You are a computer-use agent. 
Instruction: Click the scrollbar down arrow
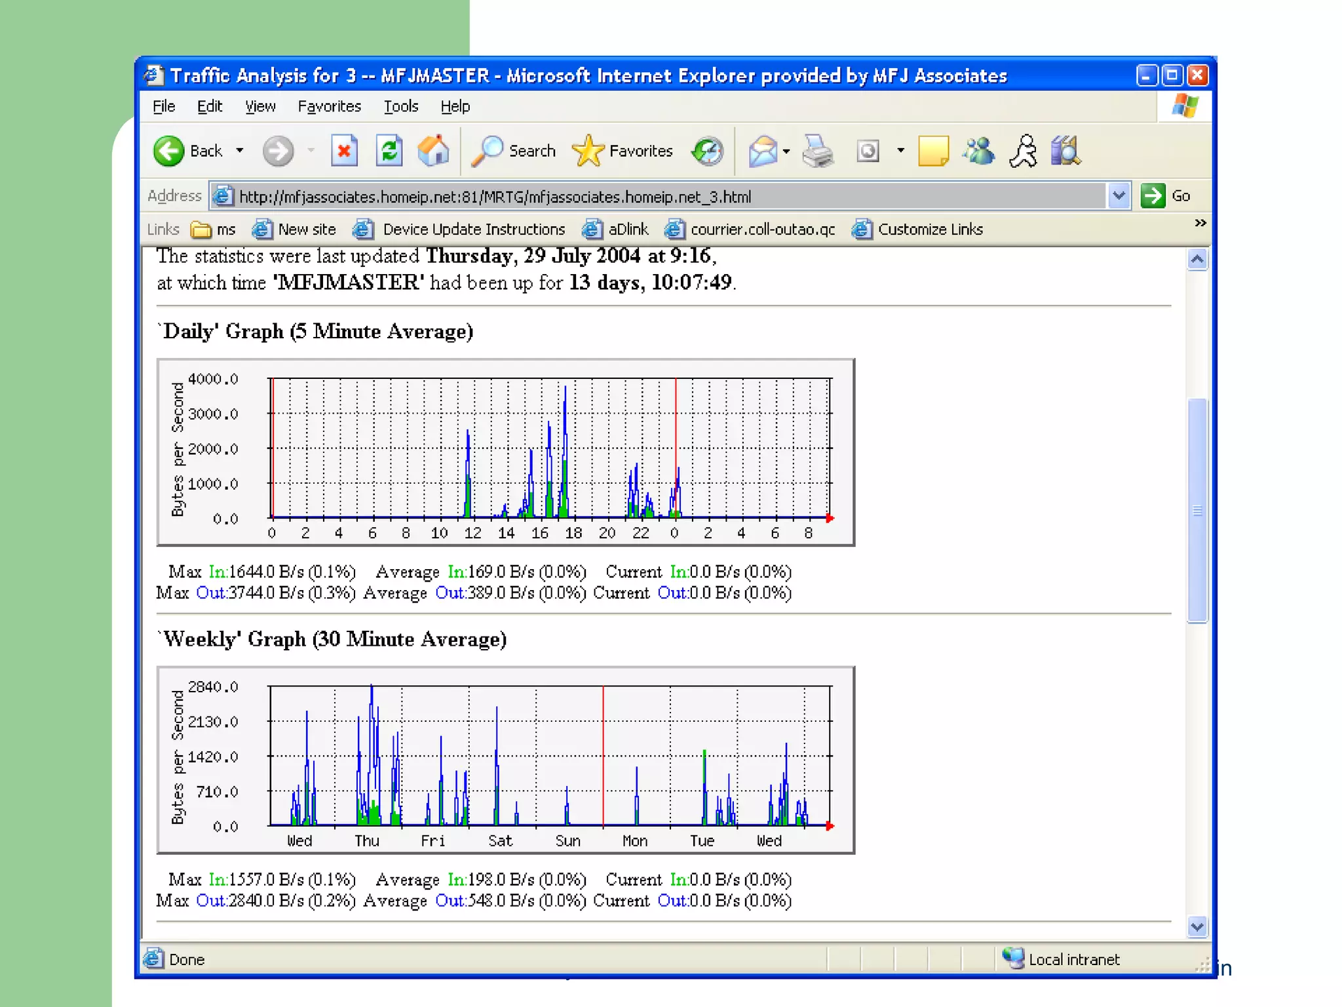pyautogui.click(x=1197, y=926)
